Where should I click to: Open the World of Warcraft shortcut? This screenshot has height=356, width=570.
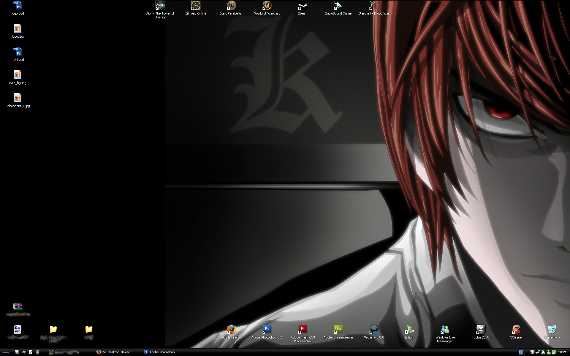(x=267, y=6)
